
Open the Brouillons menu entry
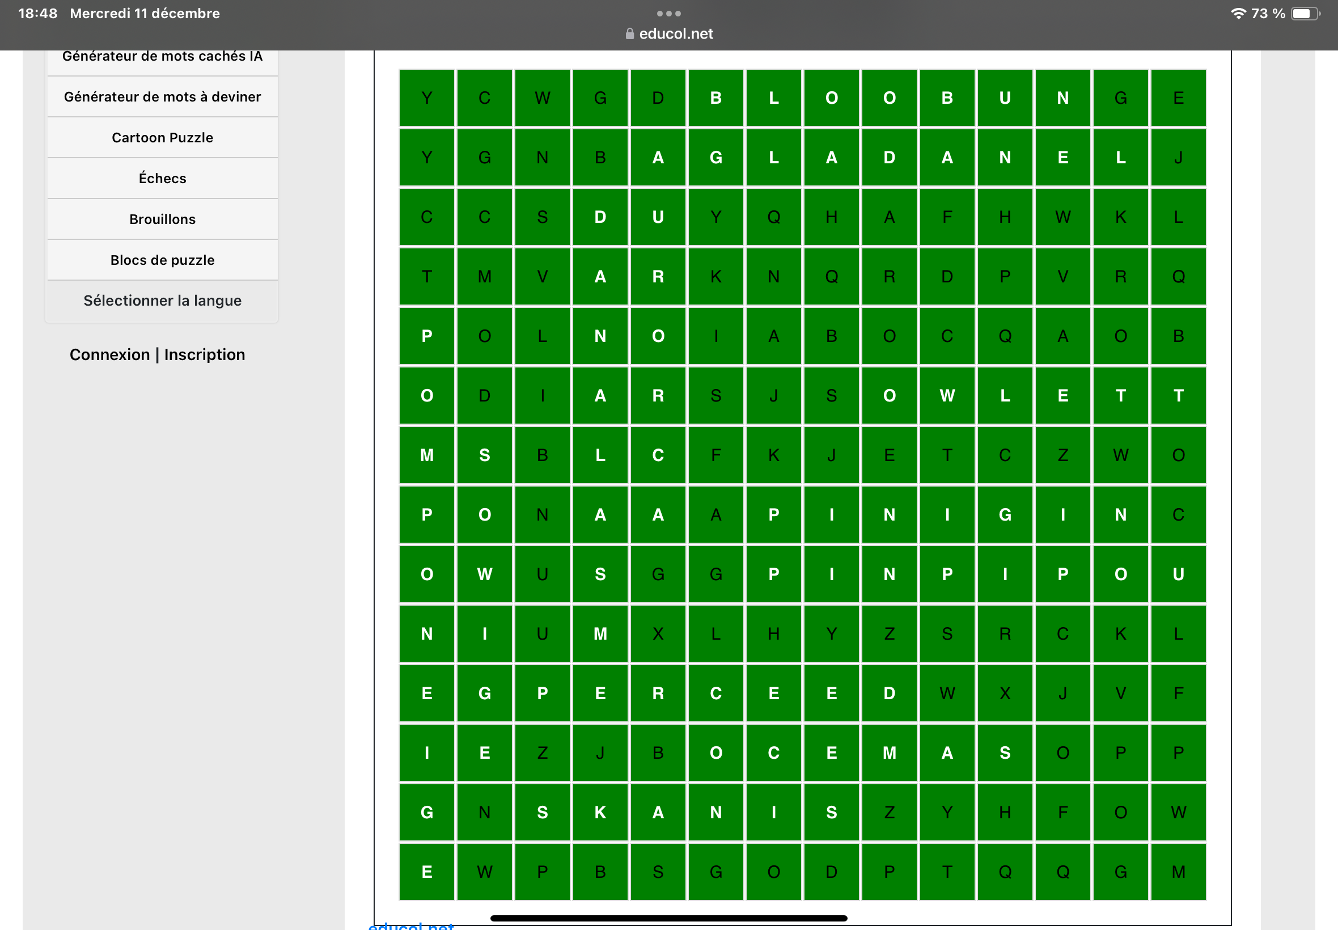pyautogui.click(x=163, y=219)
